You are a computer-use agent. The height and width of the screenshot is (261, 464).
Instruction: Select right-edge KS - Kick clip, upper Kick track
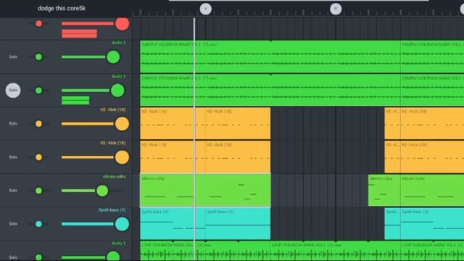click(x=432, y=123)
